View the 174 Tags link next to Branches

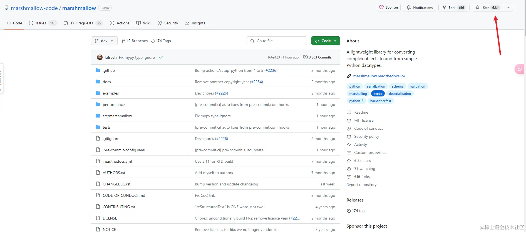(x=161, y=41)
